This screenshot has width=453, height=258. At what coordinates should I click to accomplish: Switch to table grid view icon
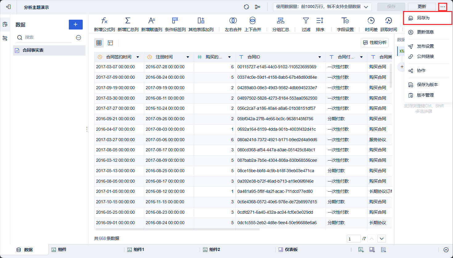99,43
